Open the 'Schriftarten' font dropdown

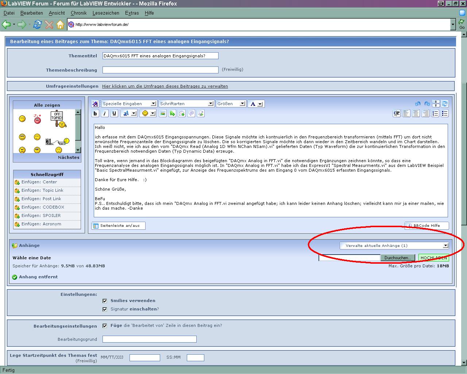pos(186,104)
